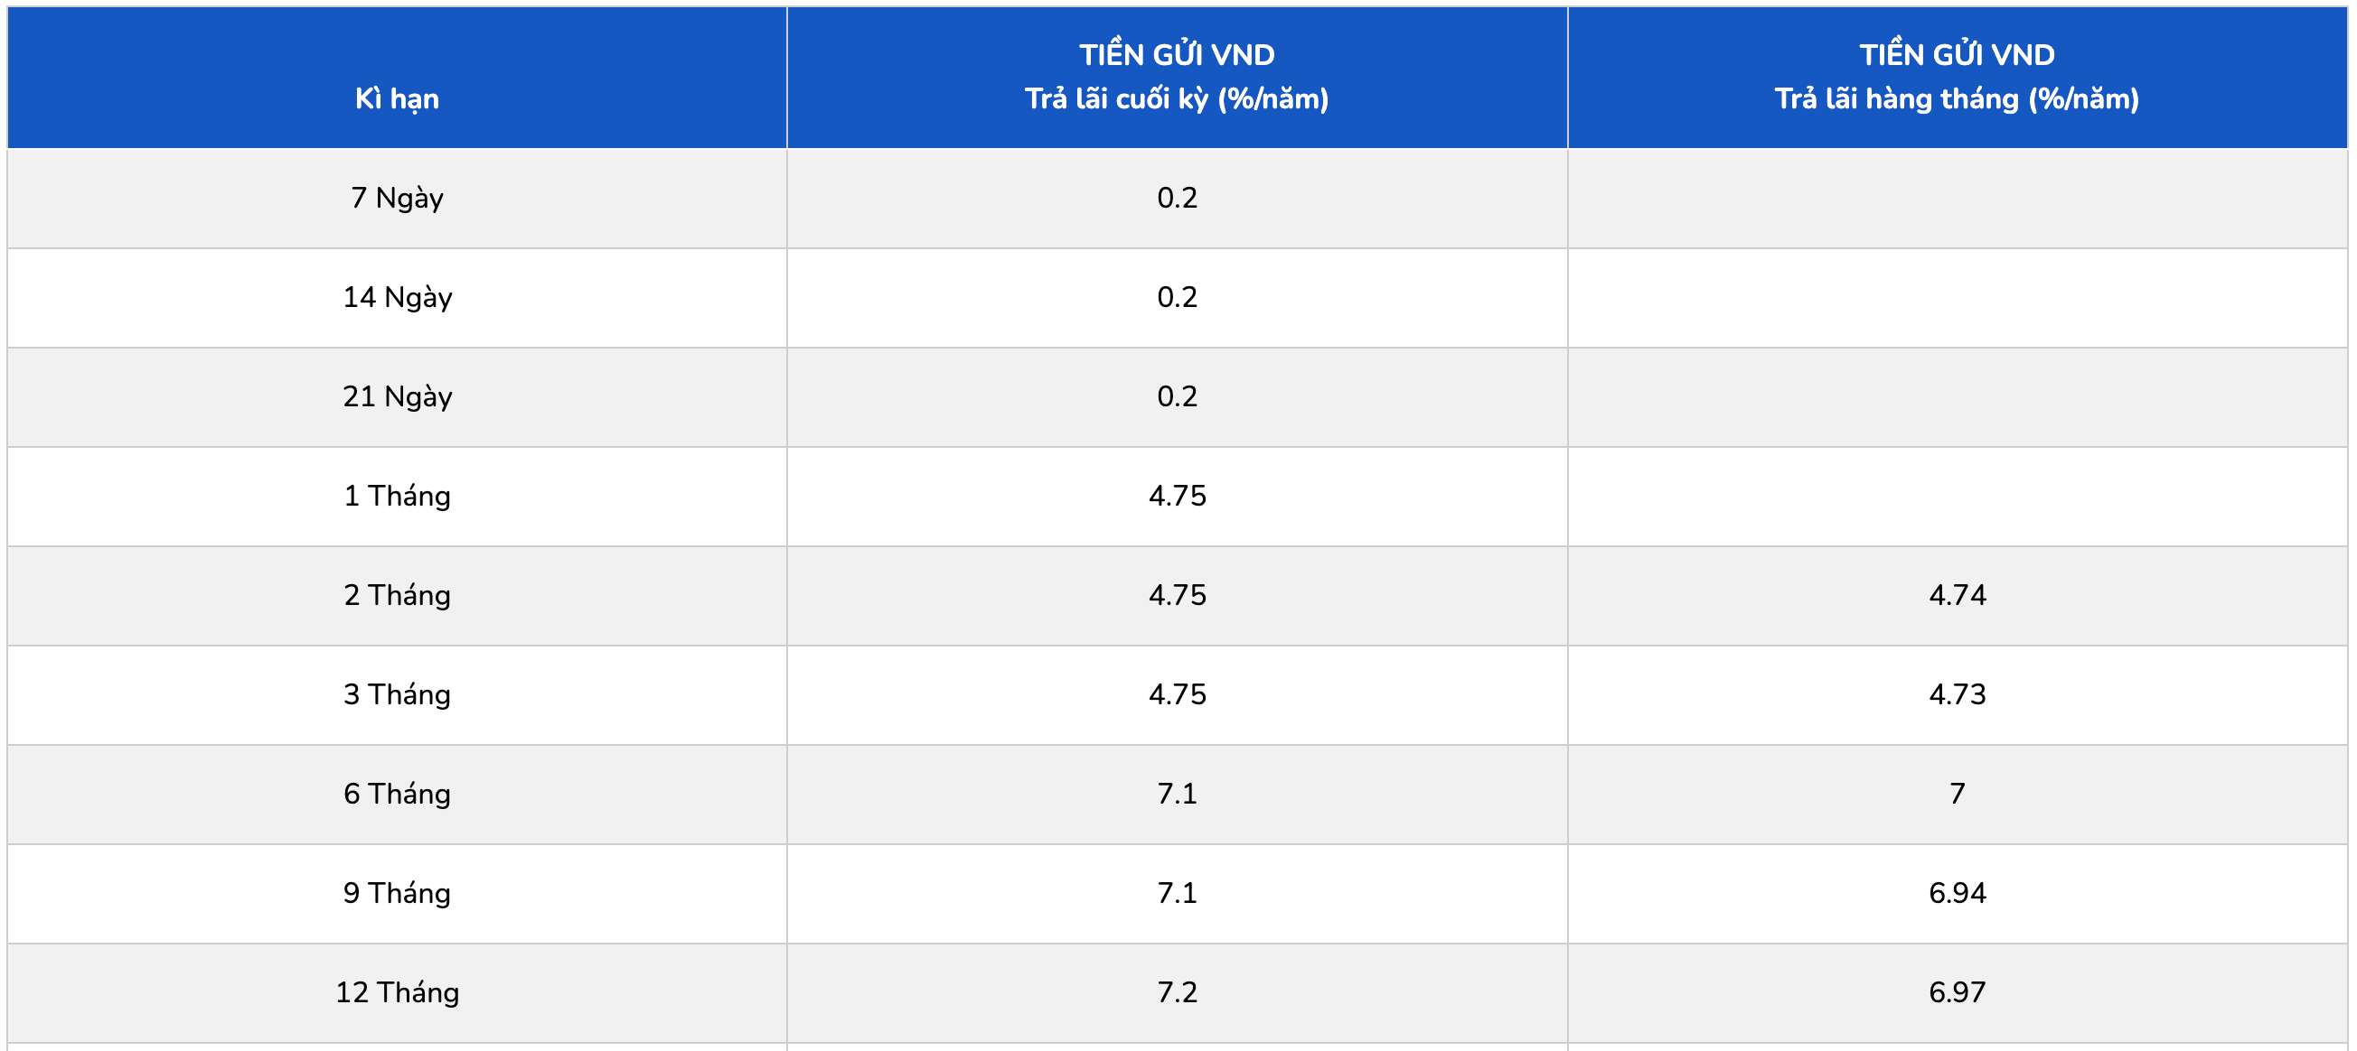Screen dimensions: 2357x1051
Task: Click the monthly rate 7 for 6 Tháng
Action: coord(1958,795)
